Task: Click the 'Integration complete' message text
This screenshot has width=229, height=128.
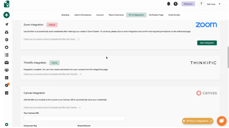Action: 66,70
